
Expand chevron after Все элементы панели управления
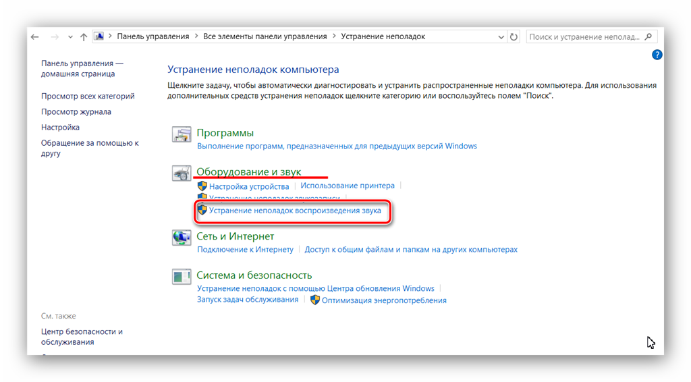pyautogui.click(x=334, y=36)
